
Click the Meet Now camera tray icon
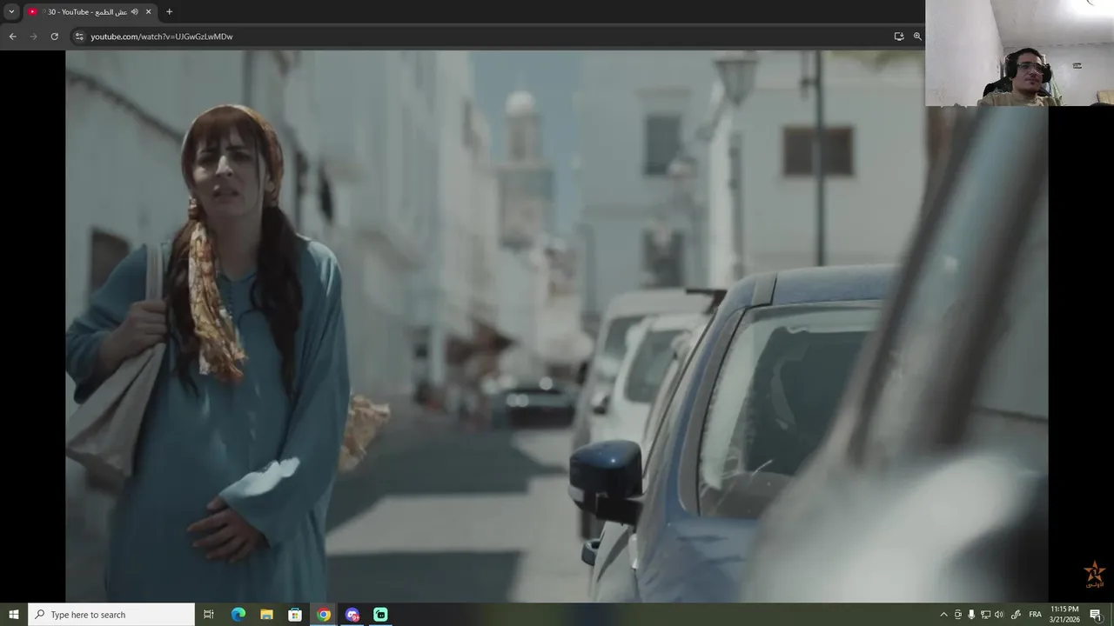[x=958, y=615]
